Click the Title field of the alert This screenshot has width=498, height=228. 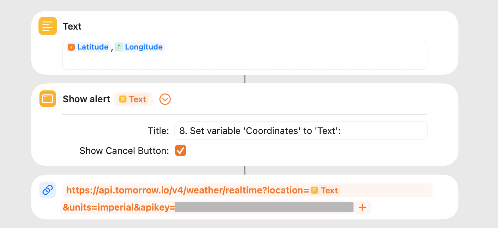click(x=300, y=131)
